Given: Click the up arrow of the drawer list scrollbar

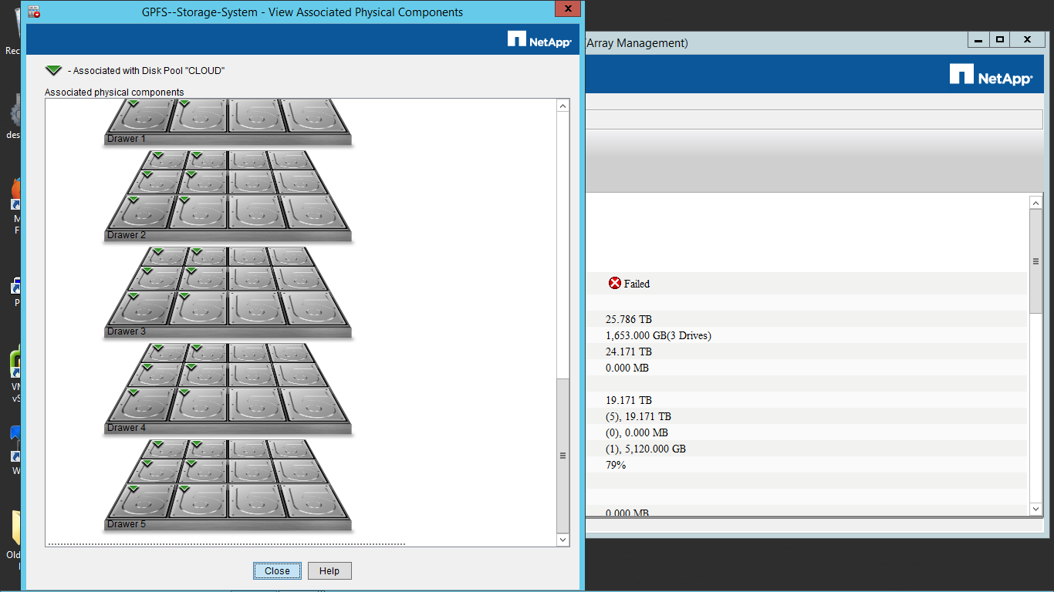Looking at the screenshot, I should pyautogui.click(x=562, y=106).
